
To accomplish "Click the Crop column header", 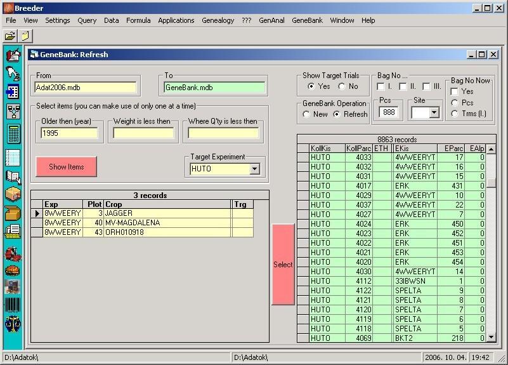I will (x=167, y=204).
